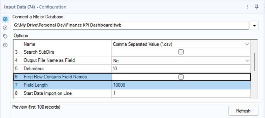Edit the Delimiters value field
This screenshot has width=265, height=118.
point(181,69)
